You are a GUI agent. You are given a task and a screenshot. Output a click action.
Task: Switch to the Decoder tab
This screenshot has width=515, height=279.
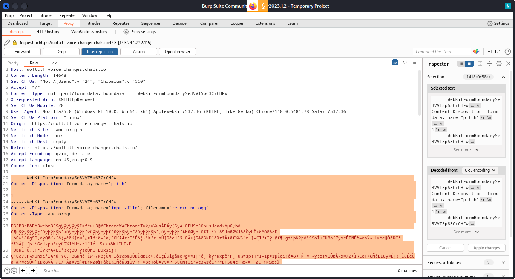click(x=180, y=23)
